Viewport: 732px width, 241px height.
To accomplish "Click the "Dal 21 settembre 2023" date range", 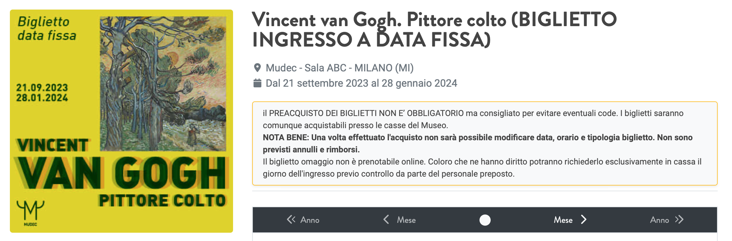I will tap(361, 83).
